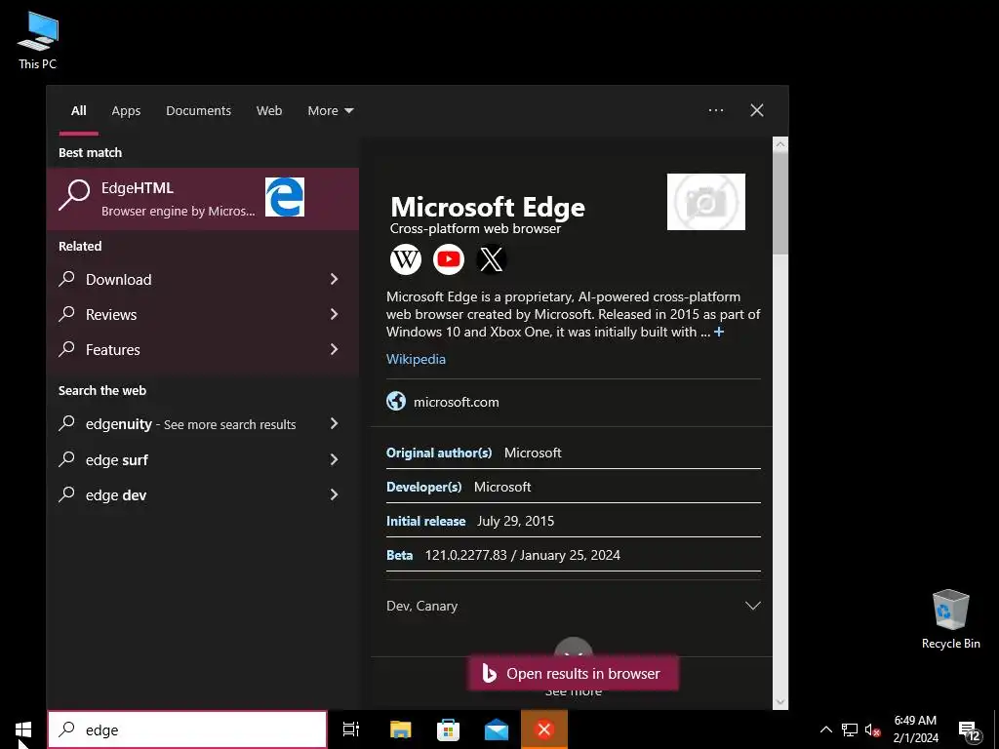Click the taskbar search box containing edge
This screenshot has height=749, width=999.
click(x=187, y=729)
